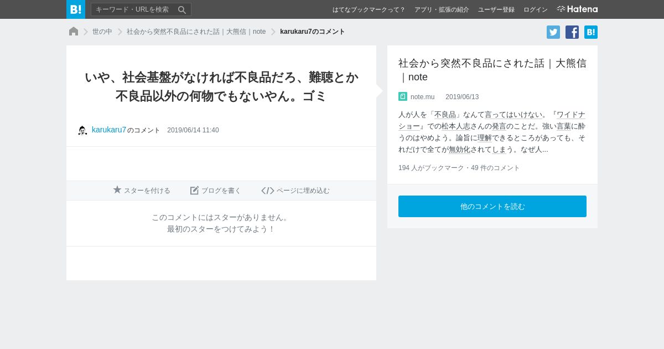664x349 pixels.
Task: Click the Hatena logo in header
Action: click(577, 9)
